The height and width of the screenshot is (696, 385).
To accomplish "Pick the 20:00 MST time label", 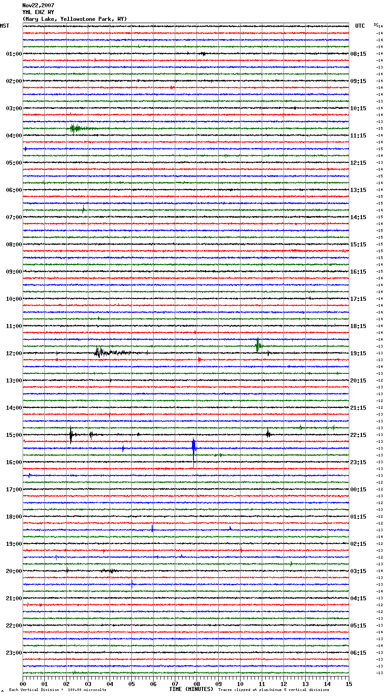I will [x=14, y=571].
